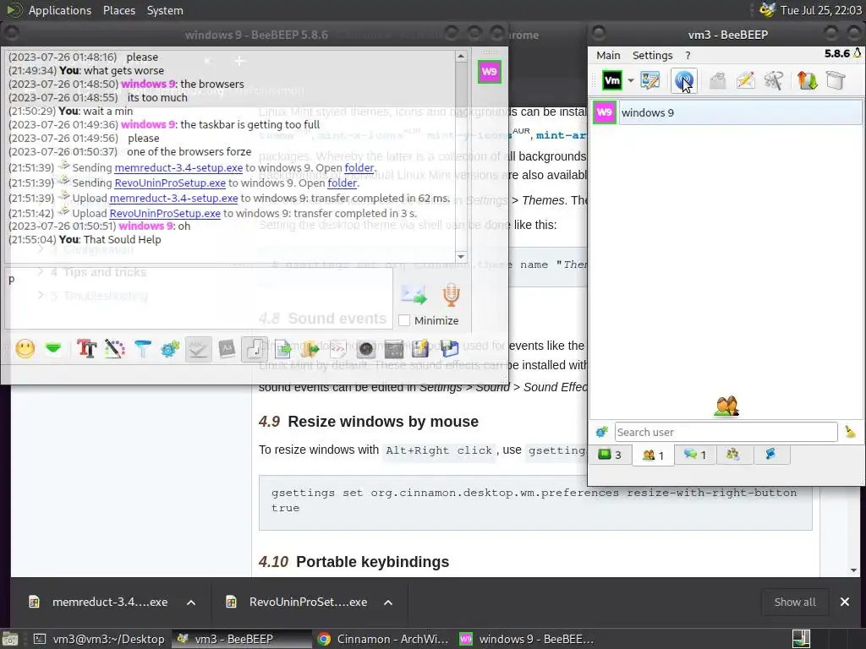Switch to the users tab showing 1

[653, 455]
